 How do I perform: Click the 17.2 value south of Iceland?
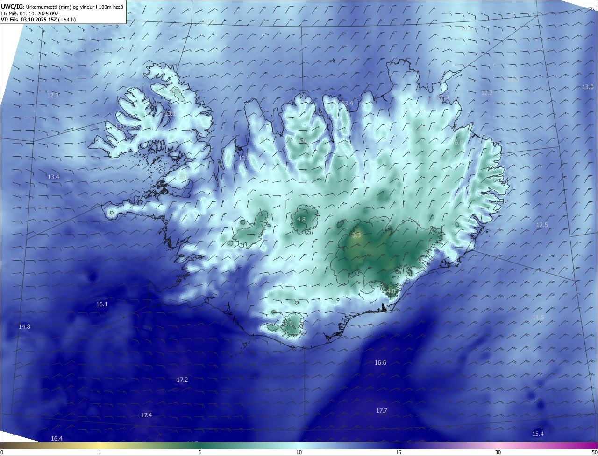182,380
